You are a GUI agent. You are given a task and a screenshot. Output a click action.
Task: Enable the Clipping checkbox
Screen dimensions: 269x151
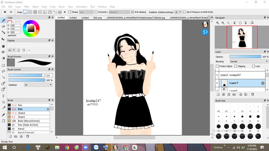236,66
